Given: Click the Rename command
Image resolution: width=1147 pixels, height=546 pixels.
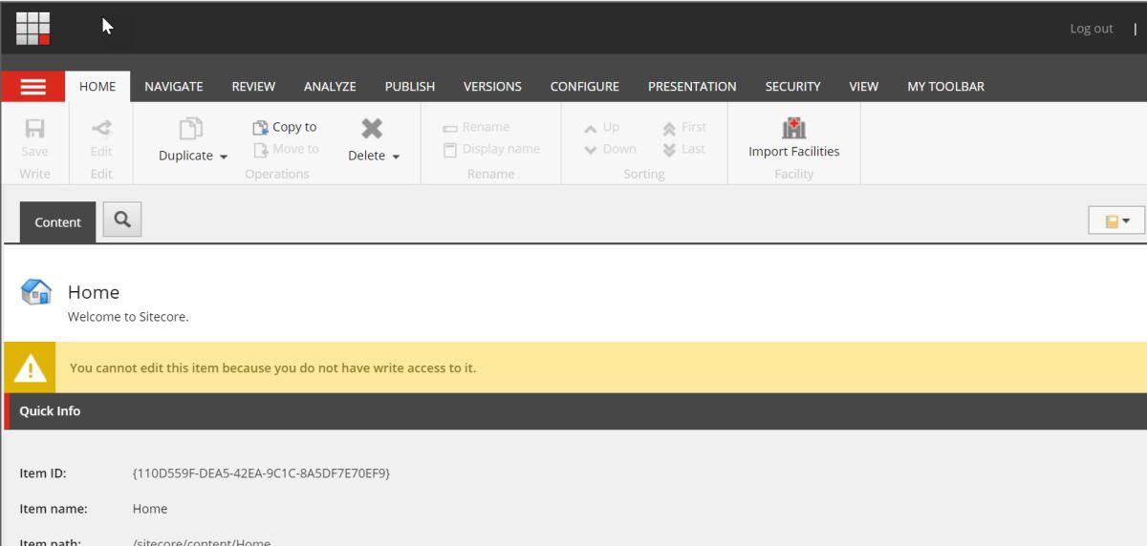Looking at the screenshot, I should click(x=476, y=127).
